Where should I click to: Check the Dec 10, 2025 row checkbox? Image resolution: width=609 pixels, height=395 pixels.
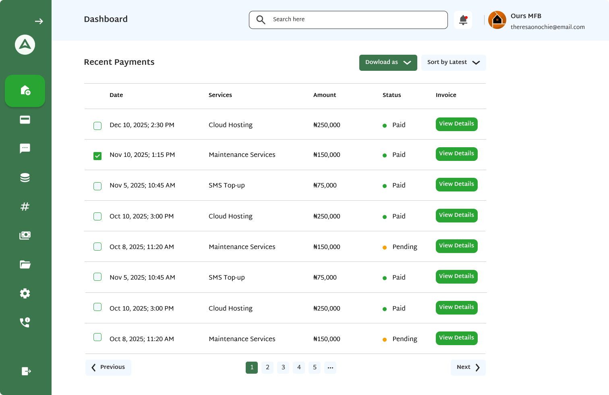(97, 125)
